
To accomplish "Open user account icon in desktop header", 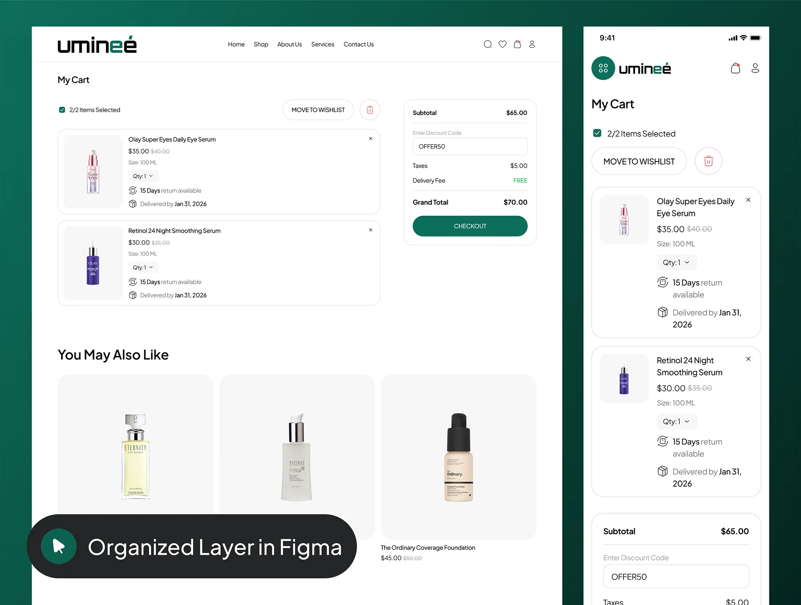I will pyautogui.click(x=532, y=44).
